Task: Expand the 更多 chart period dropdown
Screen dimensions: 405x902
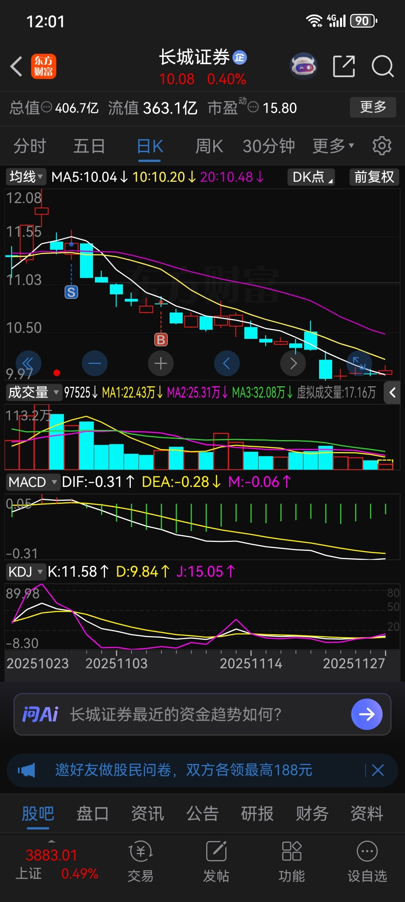Action: 333,145
